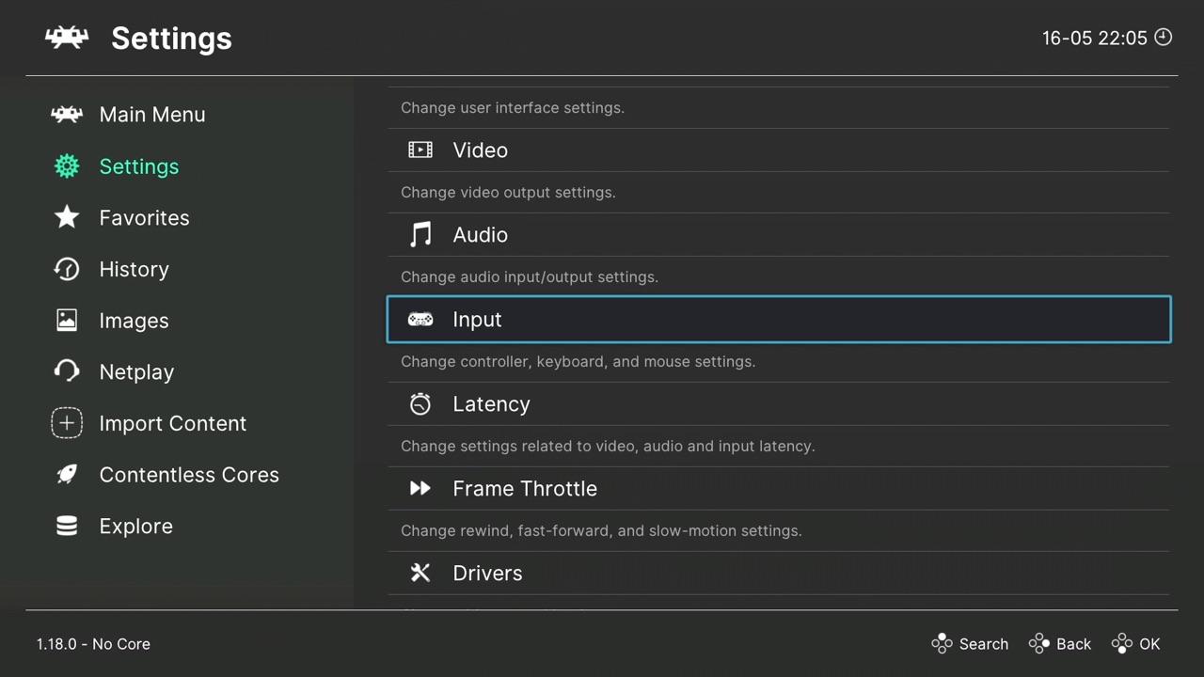Select the gear icon beside Settings

(67, 166)
